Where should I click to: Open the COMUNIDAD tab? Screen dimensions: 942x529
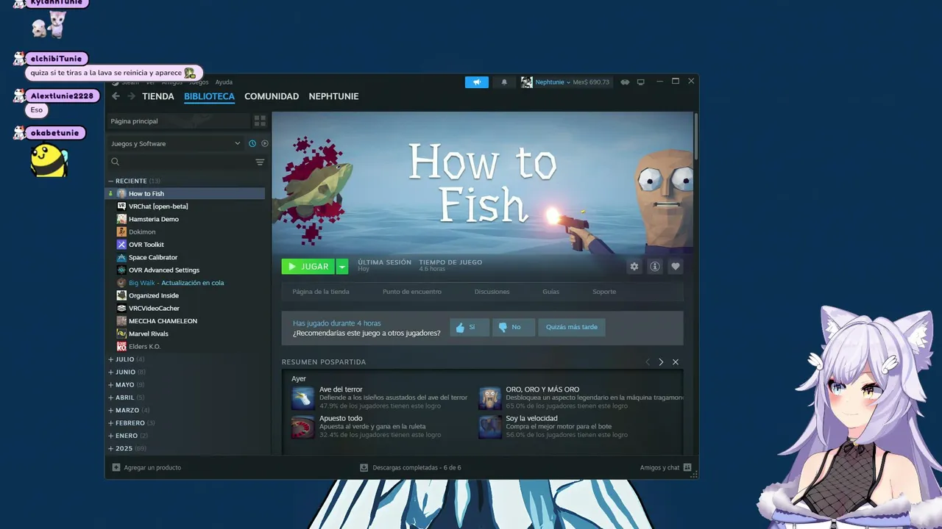click(x=272, y=96)
